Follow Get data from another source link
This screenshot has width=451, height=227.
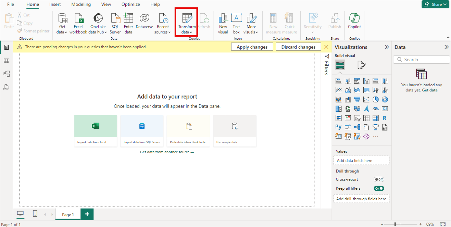[x=167, y=152]
